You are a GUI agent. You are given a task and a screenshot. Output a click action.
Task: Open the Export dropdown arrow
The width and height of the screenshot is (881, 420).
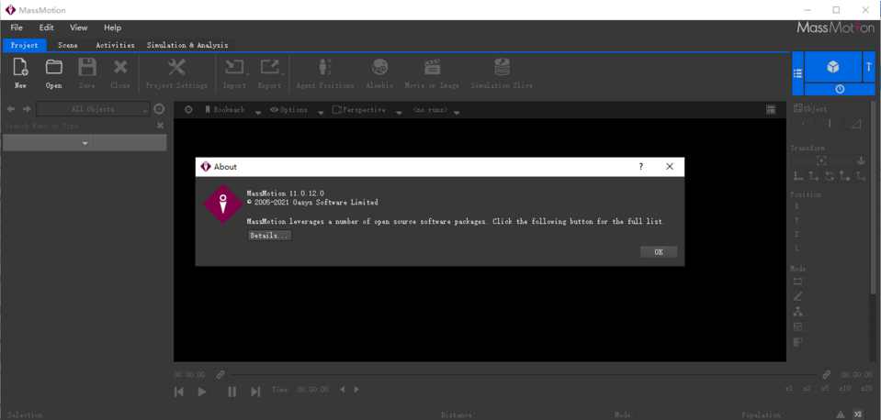click(x=283, y=73)
